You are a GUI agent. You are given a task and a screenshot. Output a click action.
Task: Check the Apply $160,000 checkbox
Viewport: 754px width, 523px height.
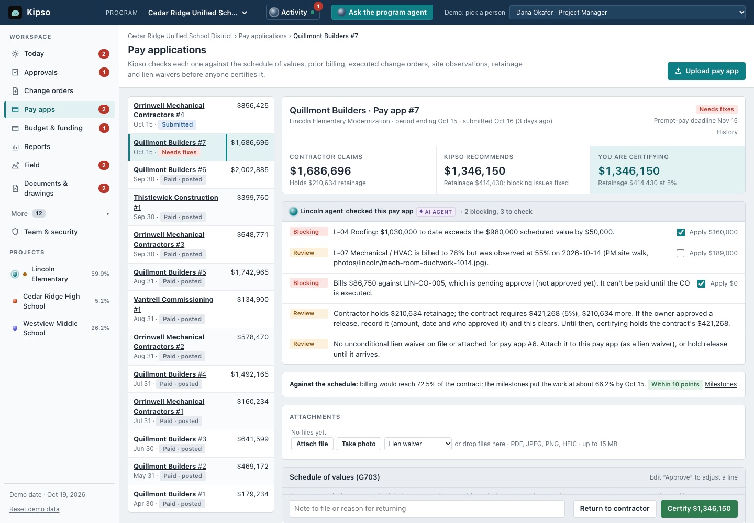pos(681,232)
